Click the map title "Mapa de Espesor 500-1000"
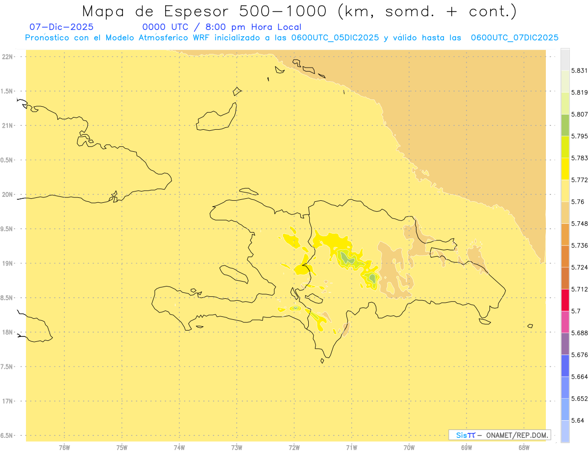The width and height of the screenshot is (588, 454). (204, 11)
